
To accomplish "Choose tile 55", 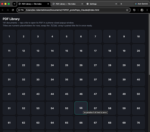I will pos(67,108).
